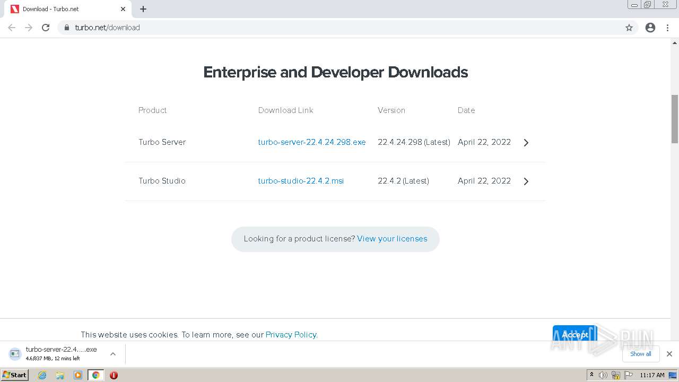Screen dimensions: 679x382
Task: Open media player taskbar icon
Action: 78,375
